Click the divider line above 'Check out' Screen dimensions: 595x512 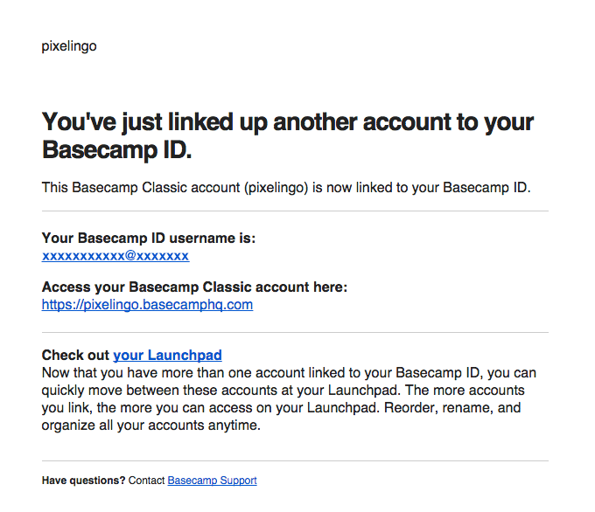point(295,332)
